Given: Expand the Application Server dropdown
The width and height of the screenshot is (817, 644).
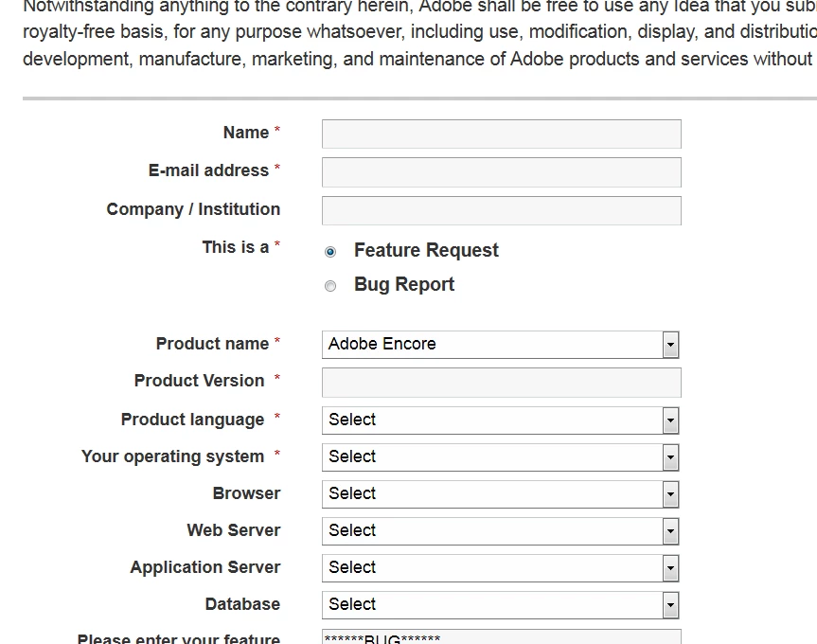Looking at the screenshot, I should pyautogui.click(x=670, y=568).
